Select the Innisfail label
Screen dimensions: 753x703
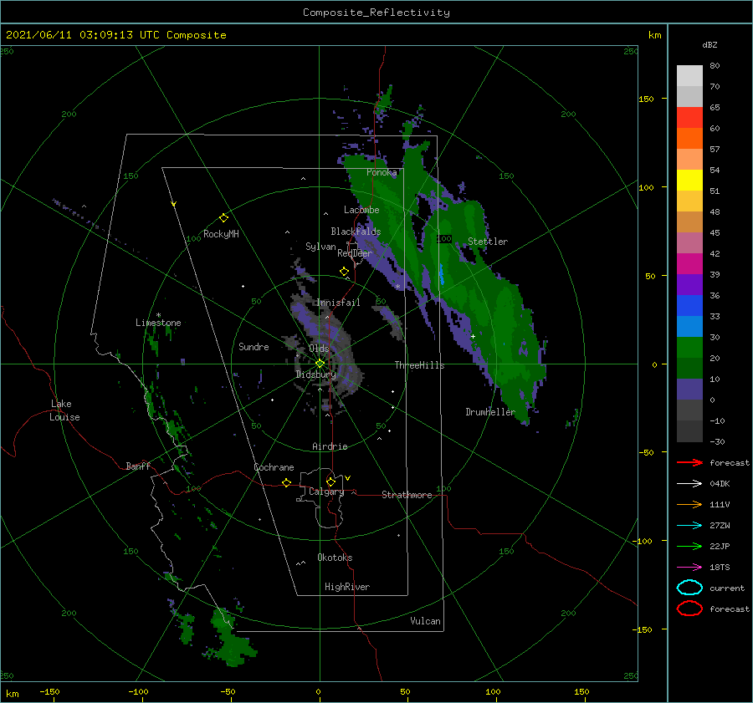click(338, 303)
